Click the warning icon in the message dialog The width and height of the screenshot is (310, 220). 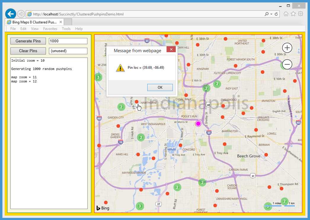point(120,68)
